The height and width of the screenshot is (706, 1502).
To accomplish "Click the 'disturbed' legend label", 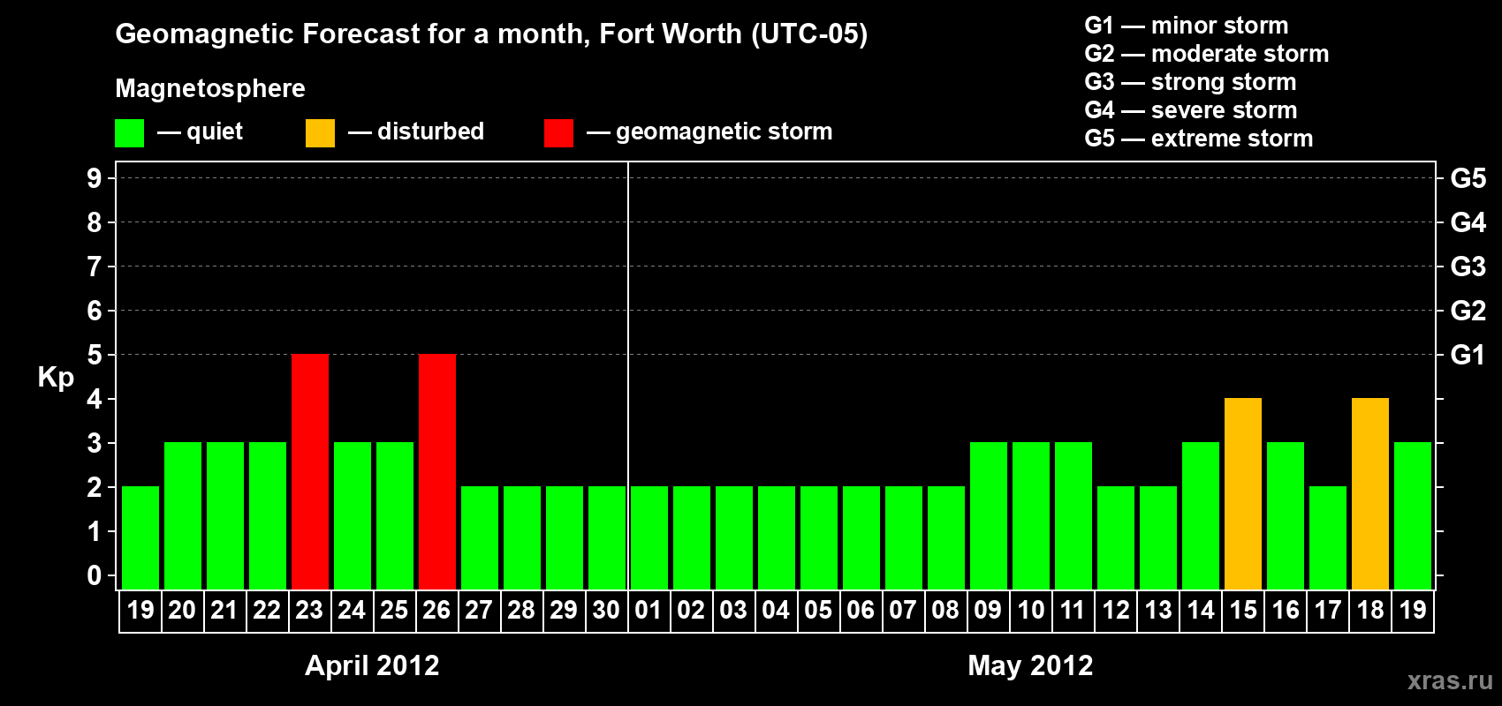I will point(430,131).
